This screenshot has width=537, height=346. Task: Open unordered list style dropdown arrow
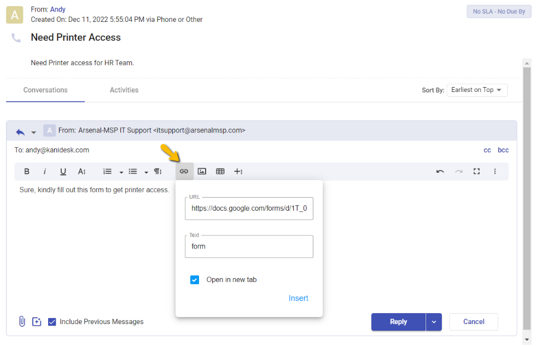point(146,172)
